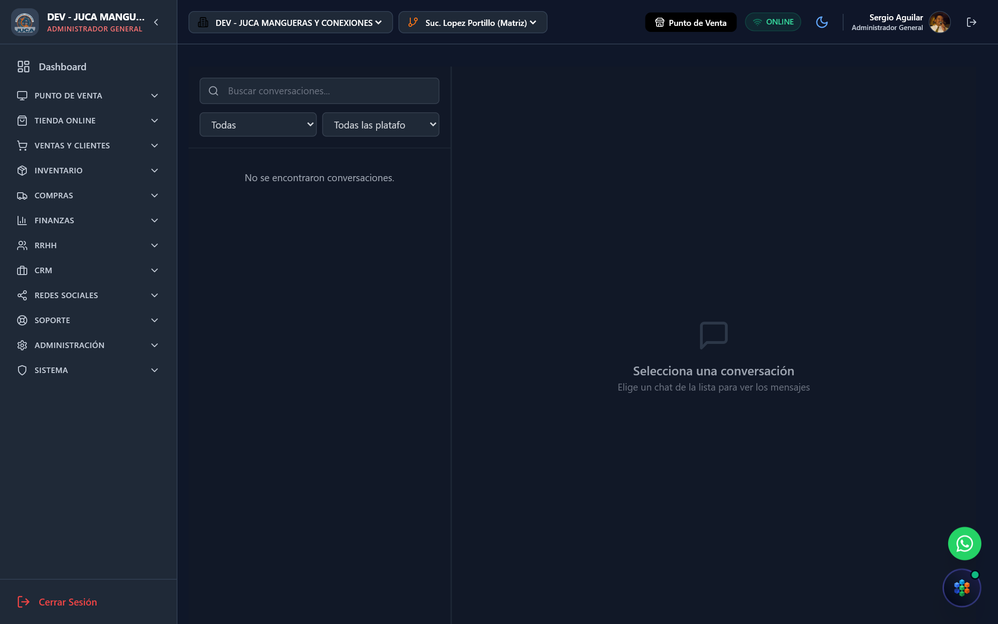Click the Dashboard grid icon
The width and height of the screenshot is (998, 624).
(x=23, y=67)
